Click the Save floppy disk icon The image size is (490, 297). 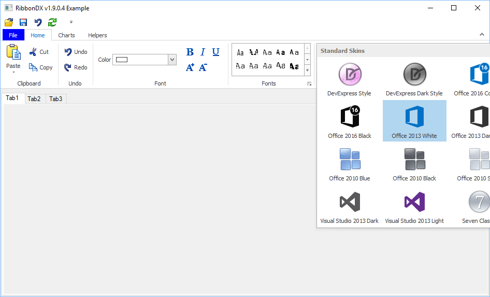(23, 22)
